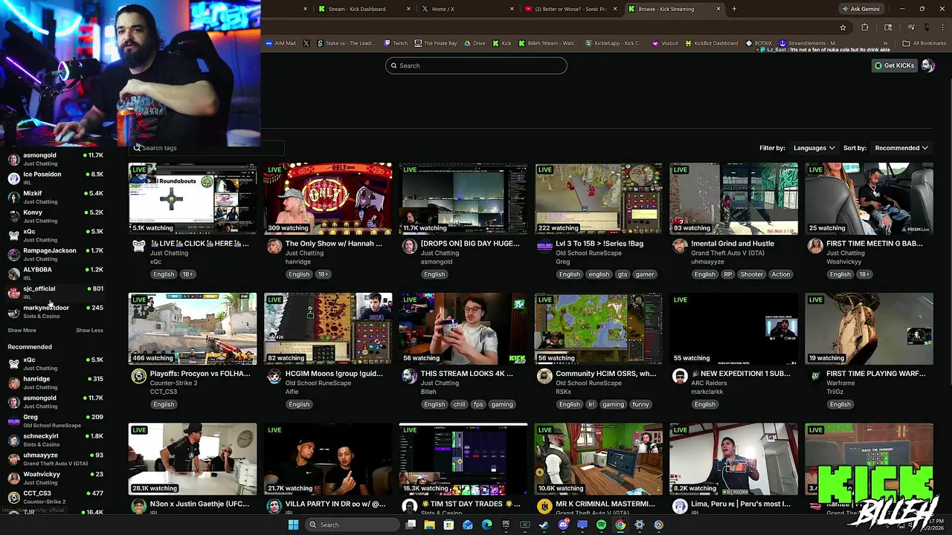The image size is (952, 535).
Task: Open Epic Games Launcher from the taskbar
Action: (x=506, y=525)
